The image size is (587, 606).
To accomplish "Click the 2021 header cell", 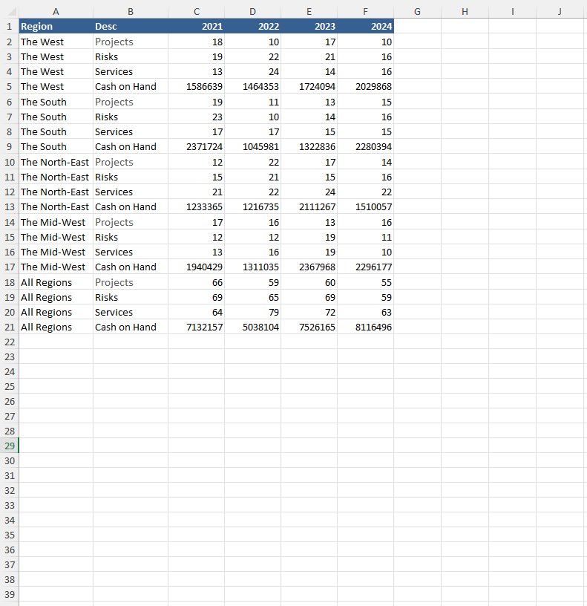I will [x=196, y=26].
